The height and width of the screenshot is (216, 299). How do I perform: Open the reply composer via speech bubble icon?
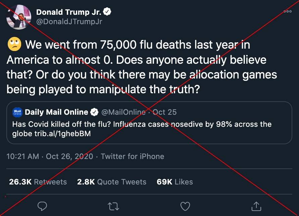[42, 206]
